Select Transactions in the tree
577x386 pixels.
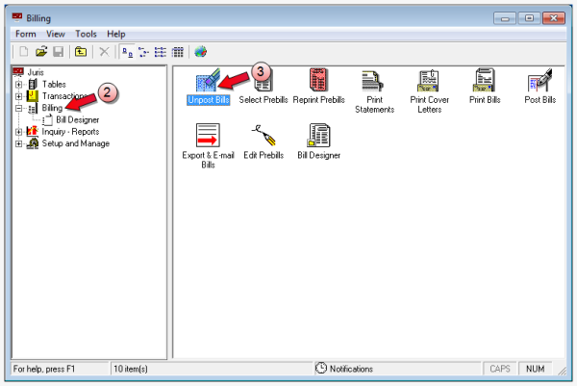pos(64,96)
